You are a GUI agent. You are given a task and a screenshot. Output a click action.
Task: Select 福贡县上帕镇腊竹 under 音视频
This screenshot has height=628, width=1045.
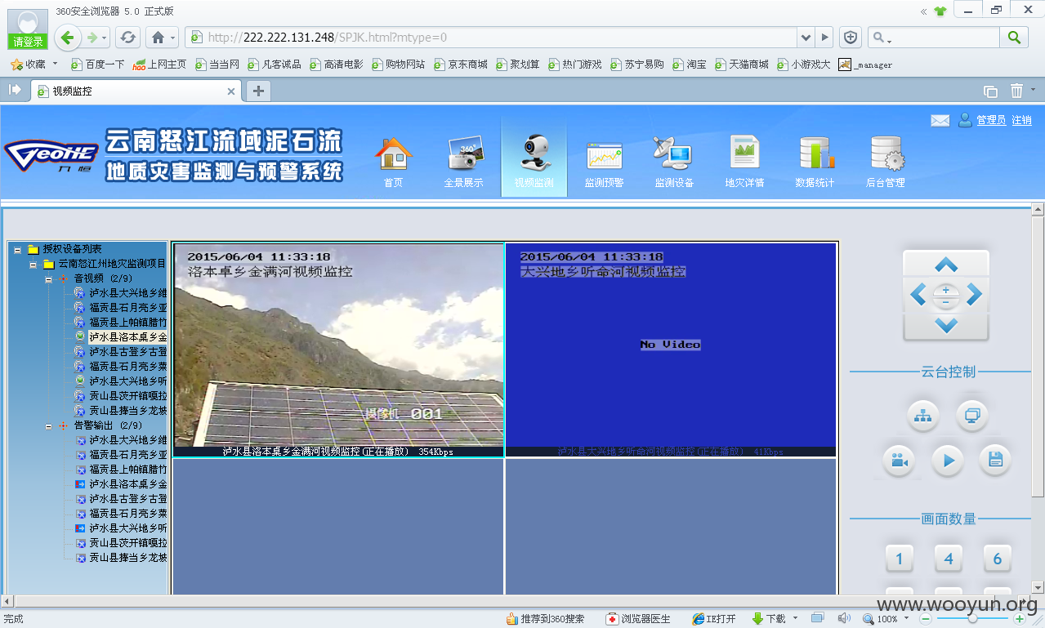click(x=127, y=323)
